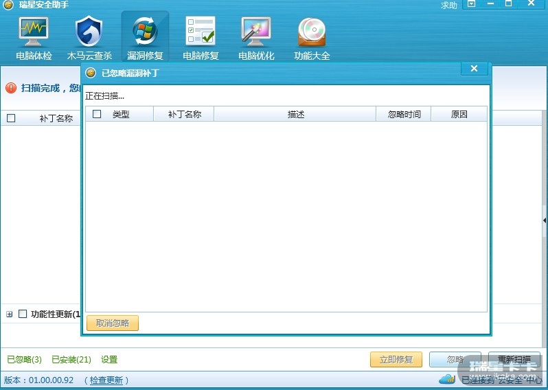Open the 已安装(21) link

tap(71, 359)
